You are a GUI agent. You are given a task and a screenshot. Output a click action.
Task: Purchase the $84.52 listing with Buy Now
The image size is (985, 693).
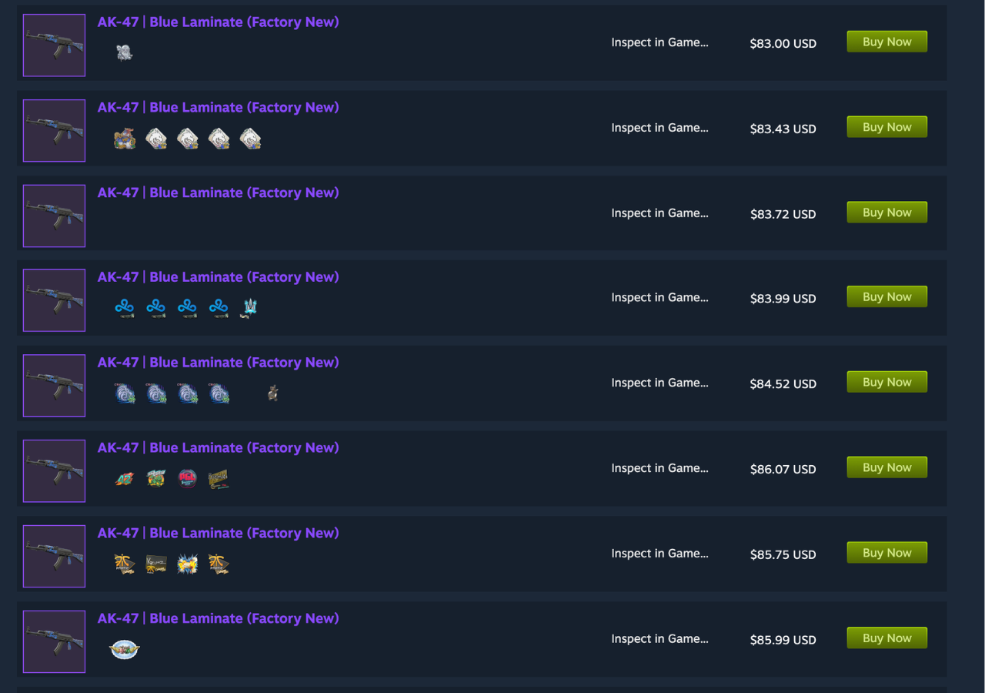coord(886,382)
